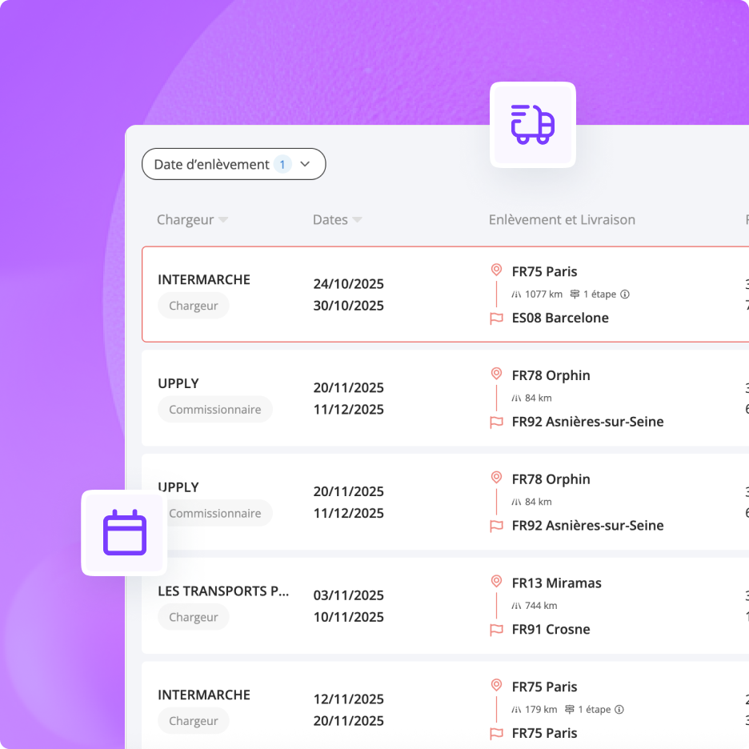Click the flag icon beside ES08 Barcelone
This screenshot has height=749, width=749.
(x=496, y=318)
